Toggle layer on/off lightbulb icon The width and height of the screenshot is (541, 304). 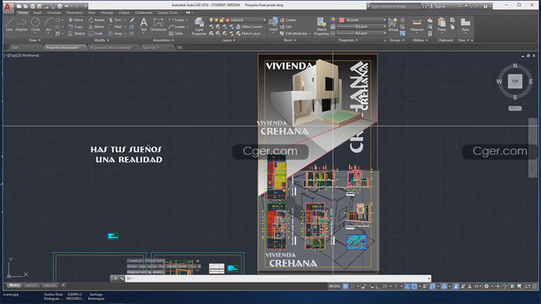click(x=211, y=20)
